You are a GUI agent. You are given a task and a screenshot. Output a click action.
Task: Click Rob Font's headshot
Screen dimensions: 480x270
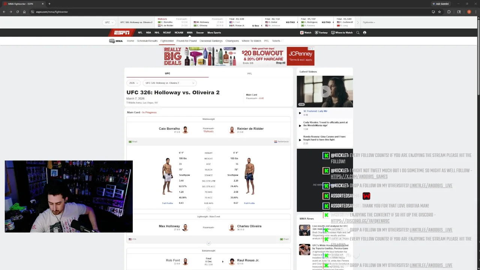click(x=185, y=261)
